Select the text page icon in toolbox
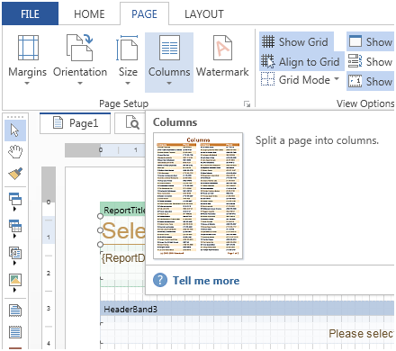The width and height of the screenshot is (396, 351). (x=15, y=310)
